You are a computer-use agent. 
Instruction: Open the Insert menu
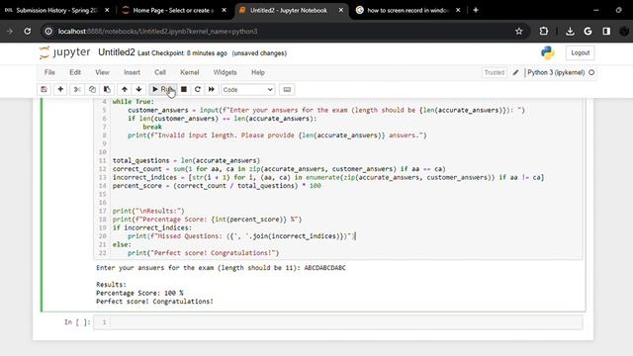pos(132,72)
